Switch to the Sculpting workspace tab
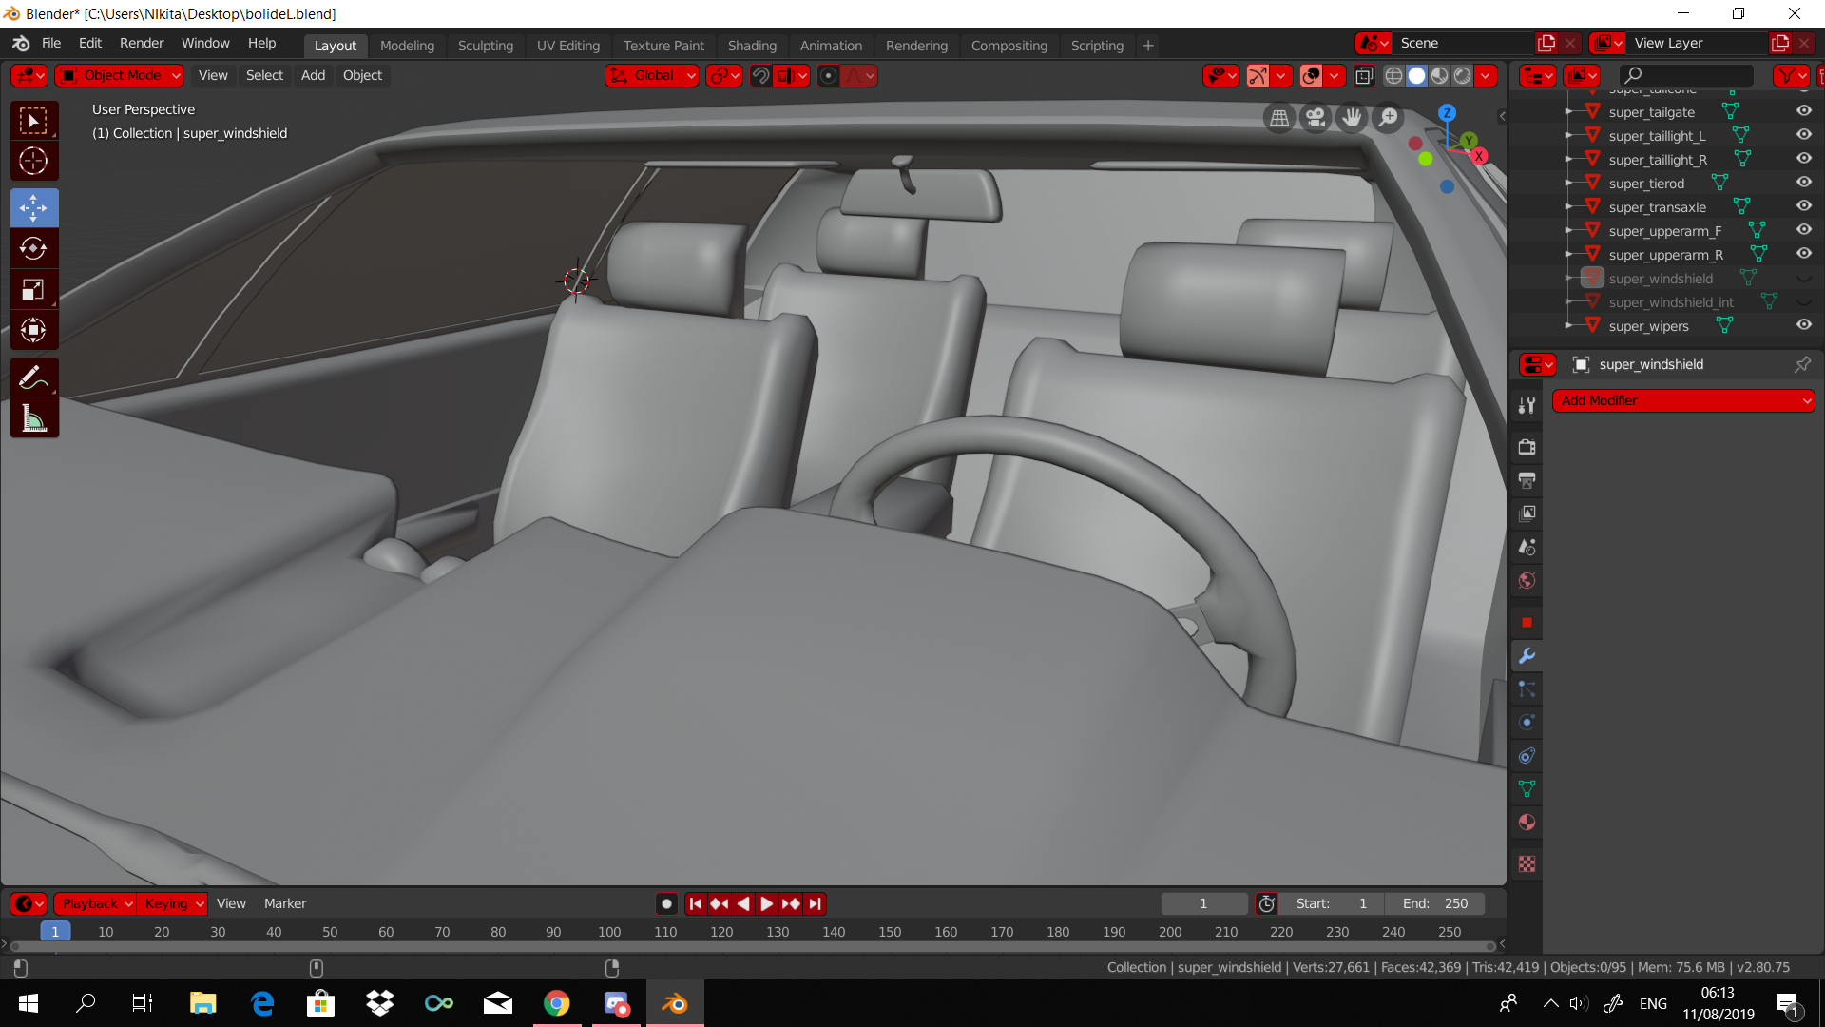Image resolution: width=1825 pixels, height=1027 pixels. click(x=485, y=46)
